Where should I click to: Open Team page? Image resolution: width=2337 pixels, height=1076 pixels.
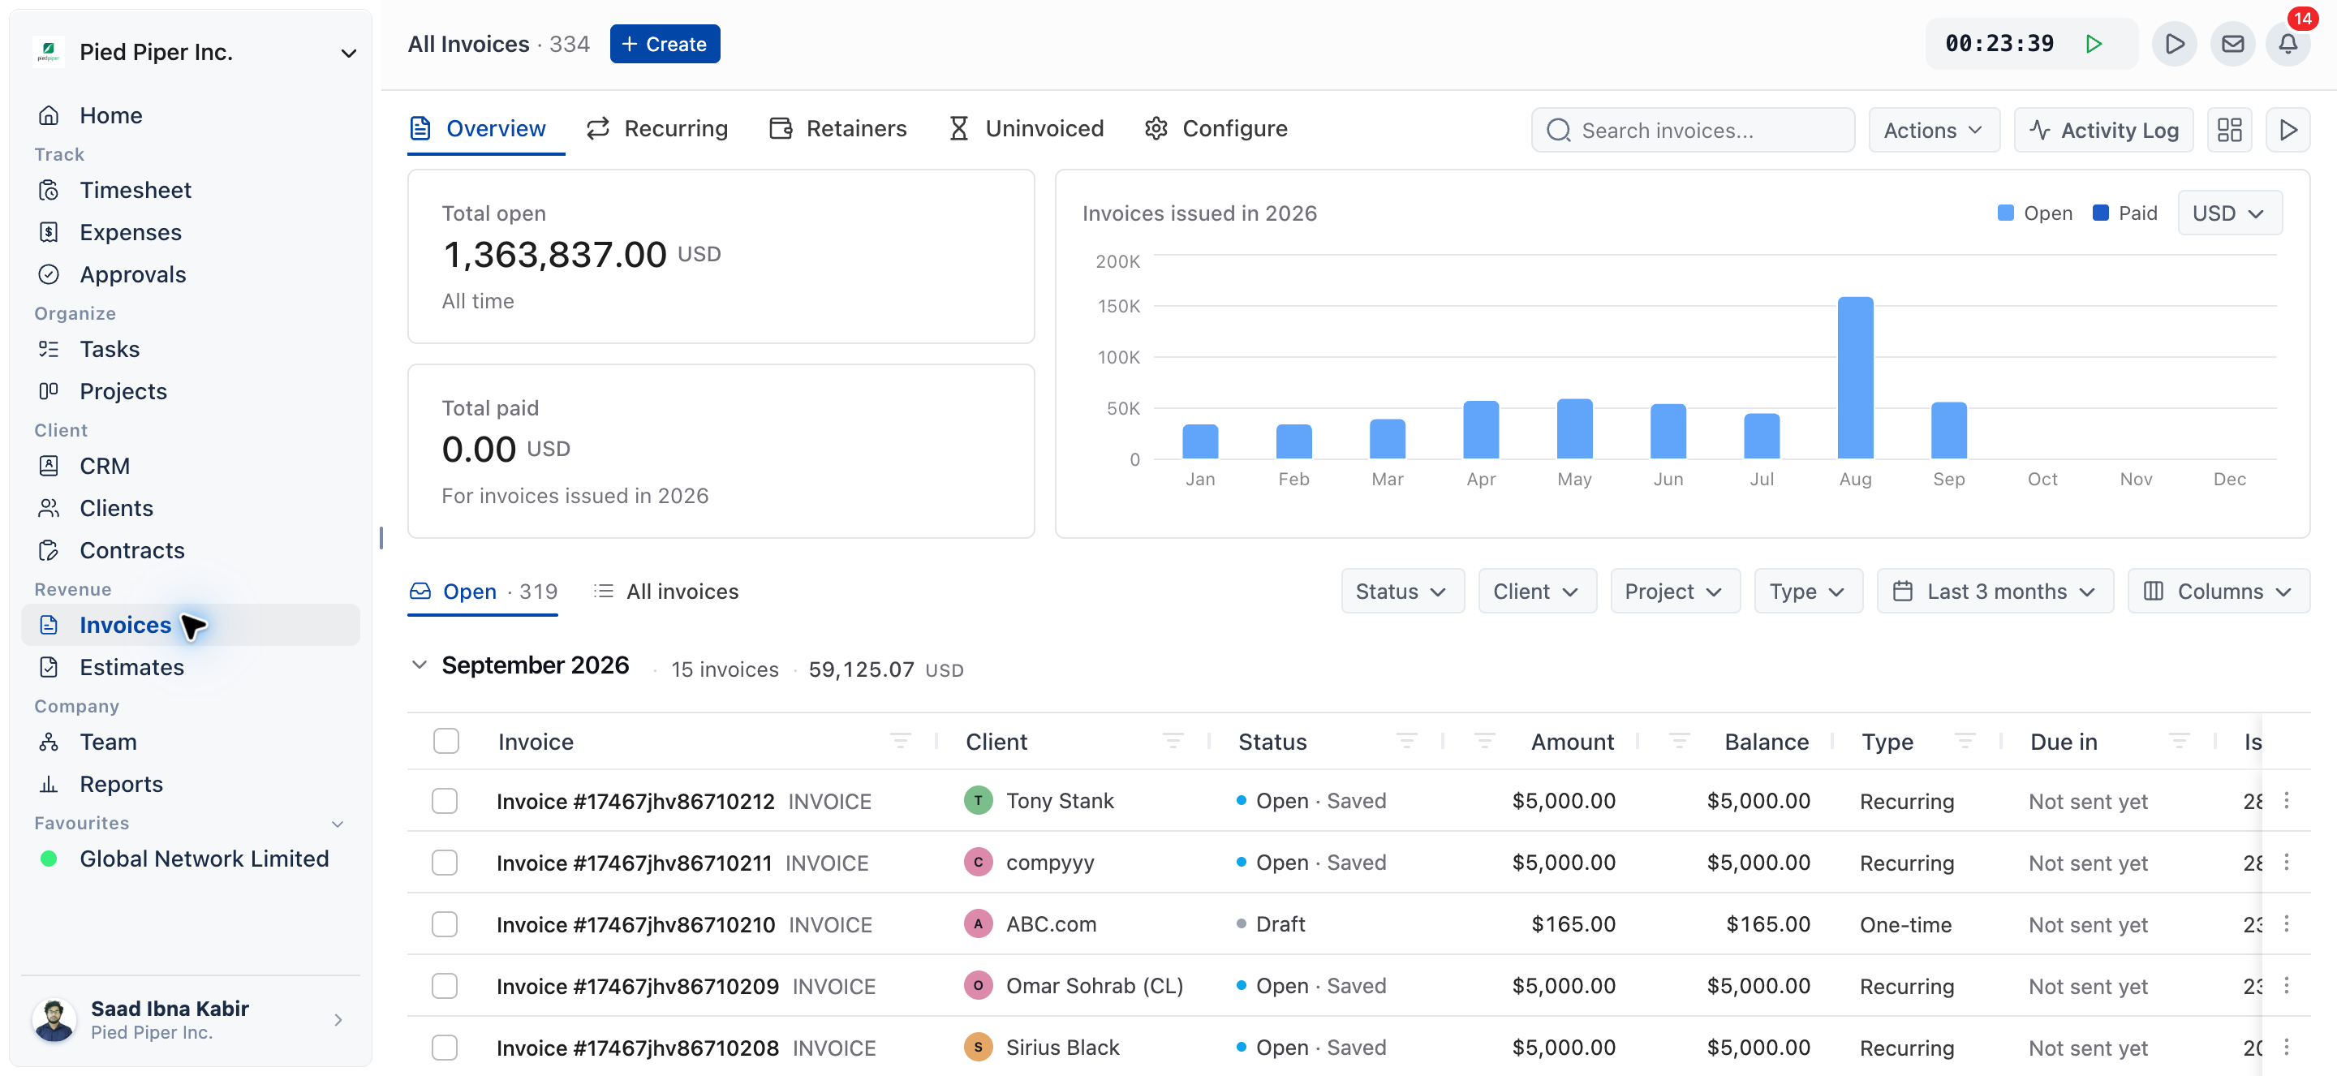pos(191,741)
